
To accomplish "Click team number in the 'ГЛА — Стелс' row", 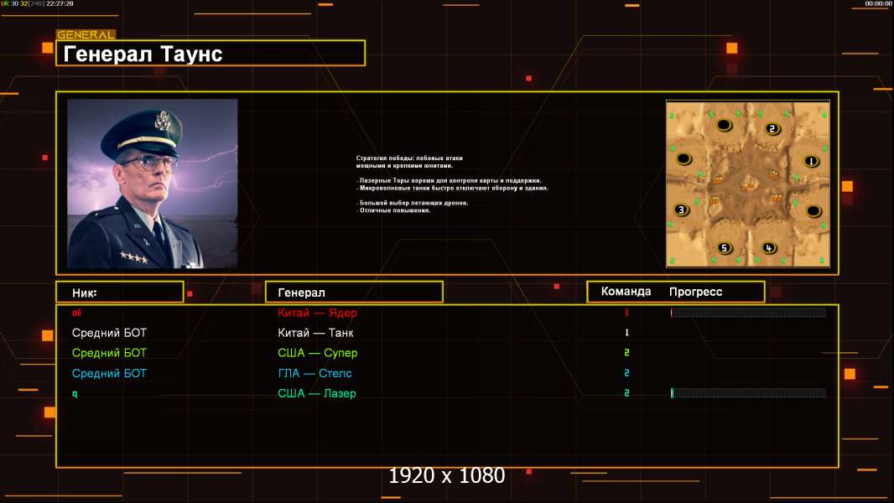I will coord(626,373).
